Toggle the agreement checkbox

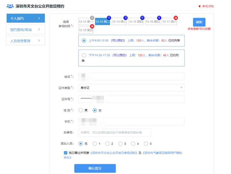(x=66, y=153)
